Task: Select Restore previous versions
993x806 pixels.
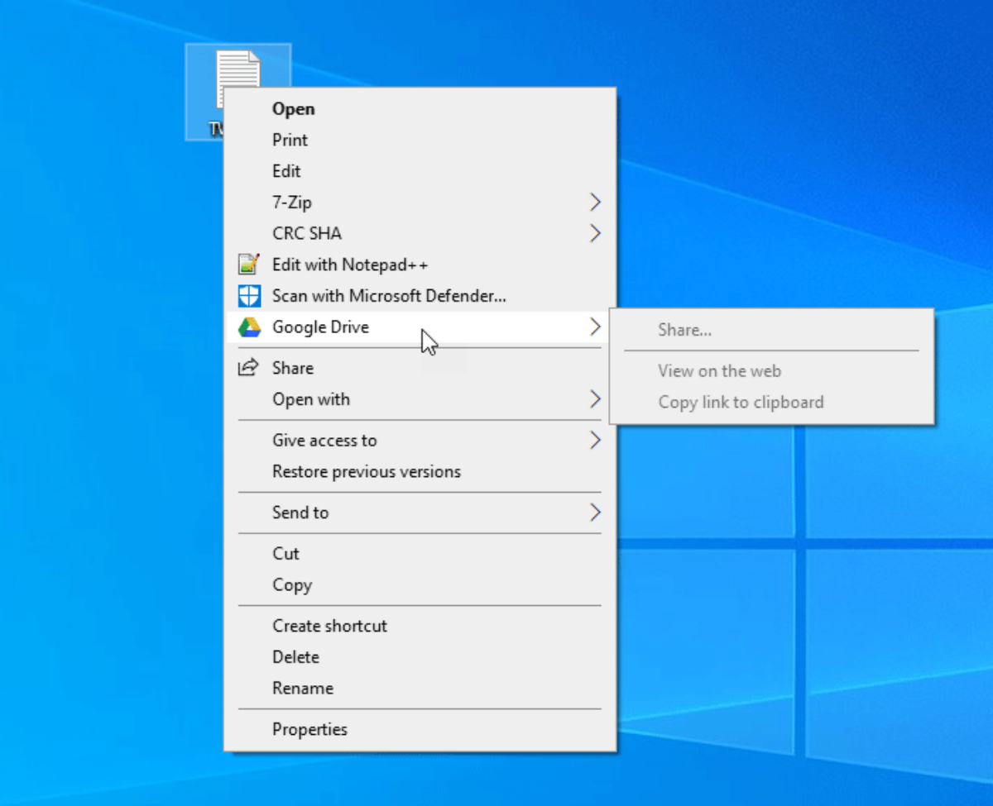Action: coord(366,471)
